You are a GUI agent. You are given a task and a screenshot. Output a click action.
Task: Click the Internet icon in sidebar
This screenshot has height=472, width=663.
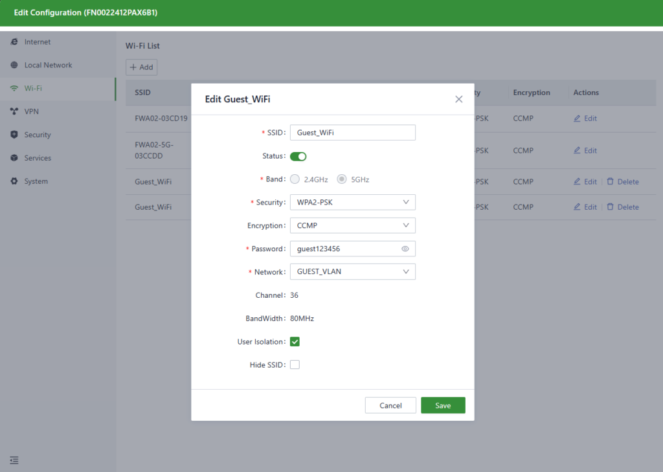(14, 42)
